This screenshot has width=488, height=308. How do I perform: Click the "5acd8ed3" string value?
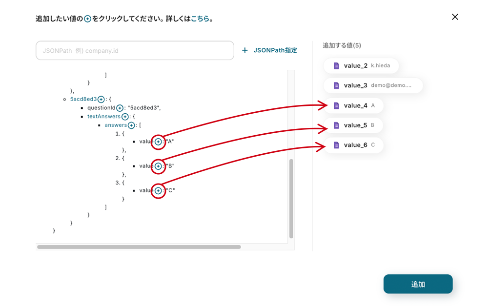143,108
